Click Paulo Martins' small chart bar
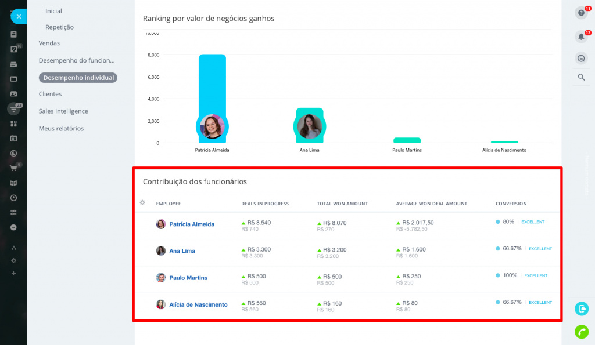 click(x=407, y=140)
